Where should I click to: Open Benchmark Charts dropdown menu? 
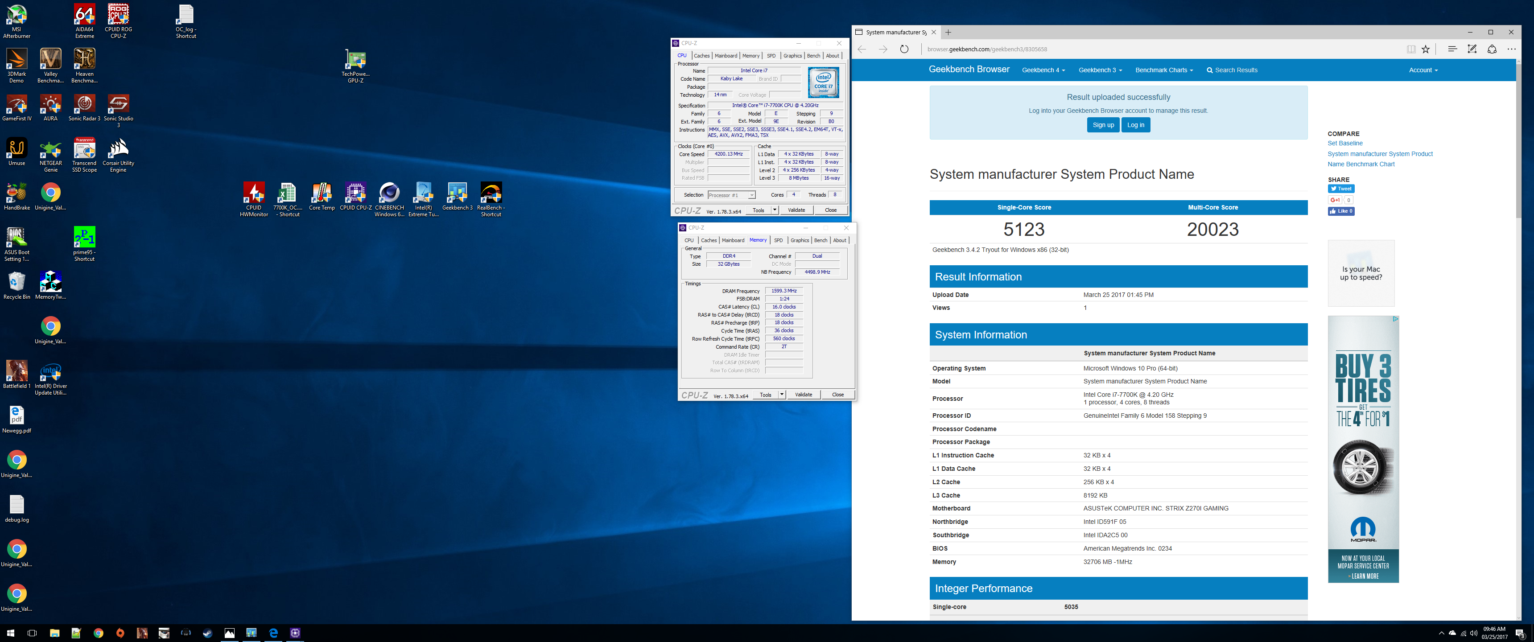tap(1163, 70)
